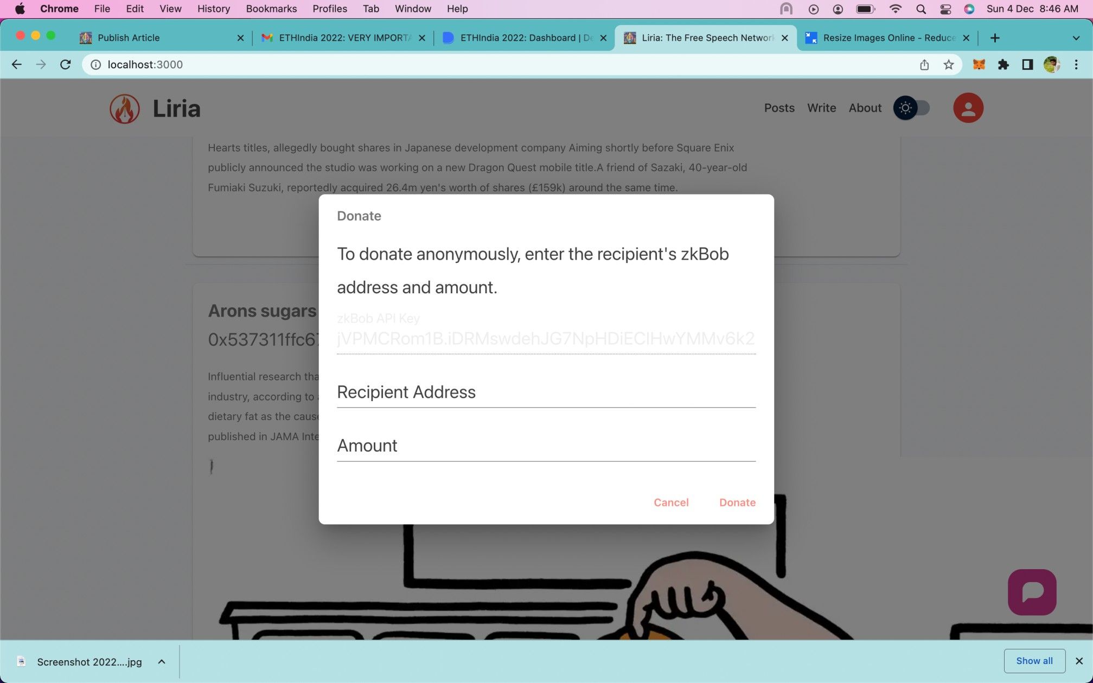Click the zkBob API Key field

coord(546,338)
